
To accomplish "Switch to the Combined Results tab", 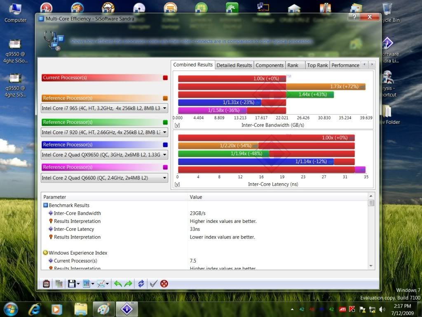I will tap(193, 65).
